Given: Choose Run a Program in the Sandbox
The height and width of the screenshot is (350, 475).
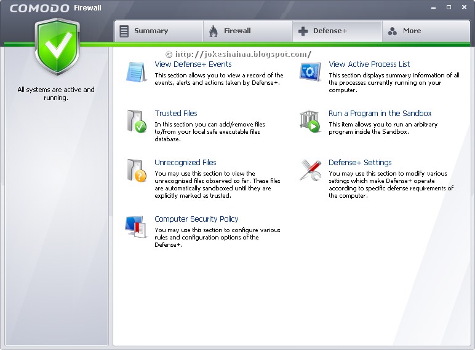Looking at the screenshot, I should click(380, 114).
